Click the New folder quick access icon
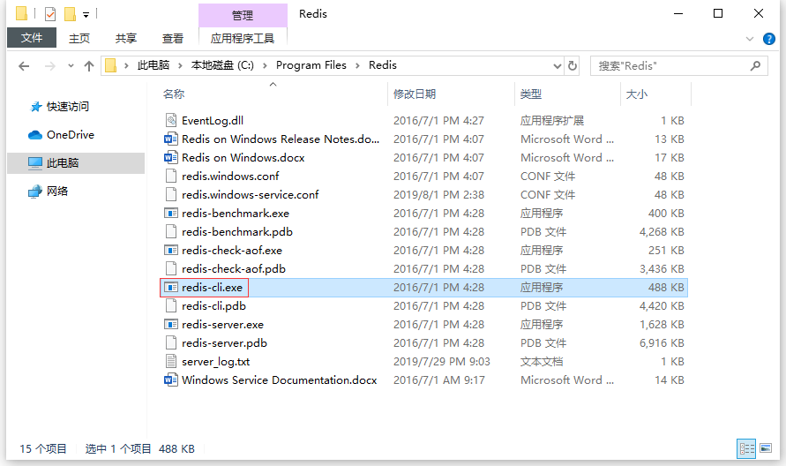The image size is (786, 466). click(x=71, y=14)
